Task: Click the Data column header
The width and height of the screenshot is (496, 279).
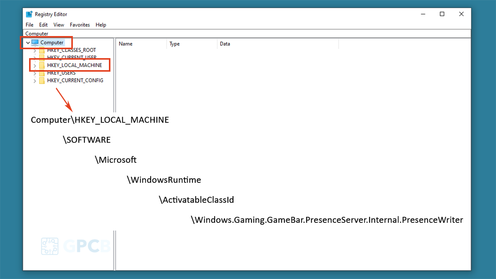Action: [x=278, y=44]
